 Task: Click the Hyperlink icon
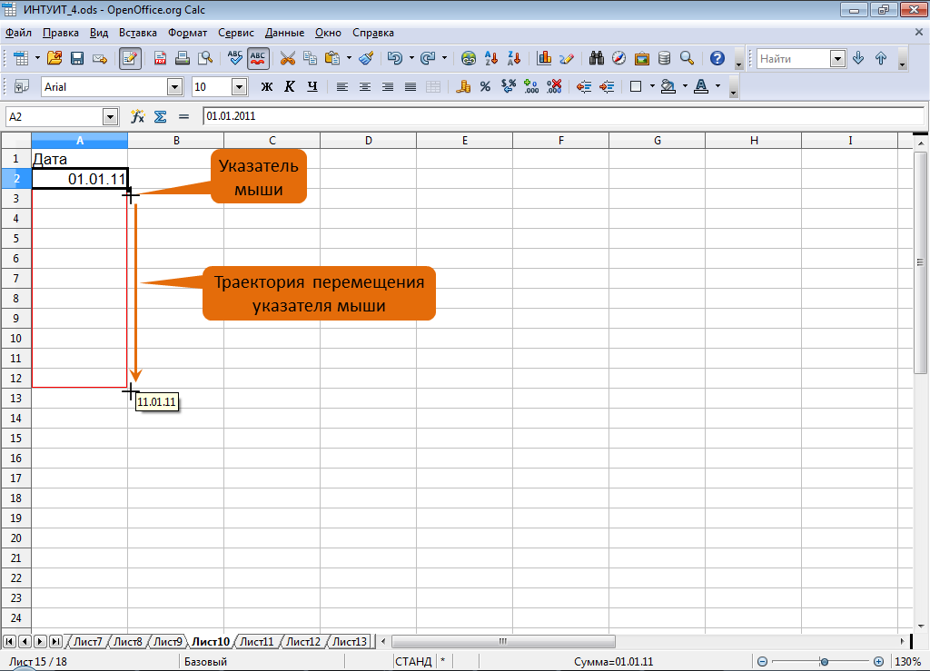469,58
